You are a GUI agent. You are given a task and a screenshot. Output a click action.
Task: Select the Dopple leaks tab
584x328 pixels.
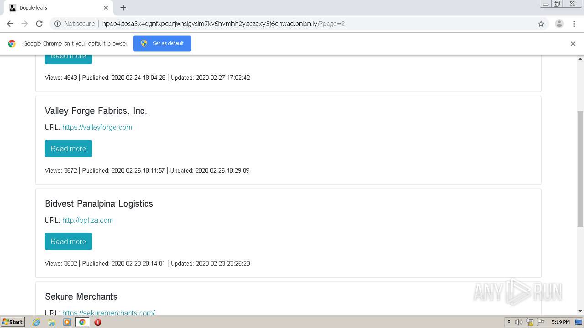(58, 8)
